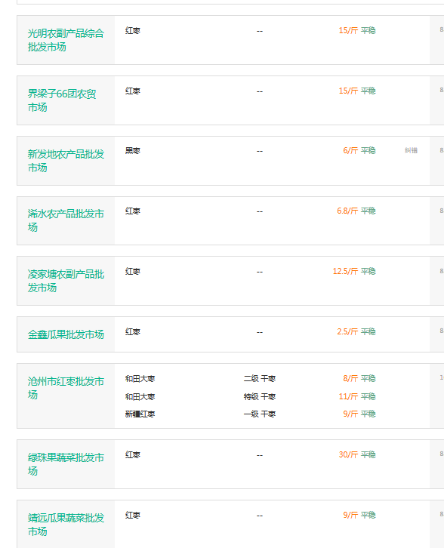Click the 12.5/斤 price for 凌家塘 market
This screenshot has width=444, height=548.
345,271
